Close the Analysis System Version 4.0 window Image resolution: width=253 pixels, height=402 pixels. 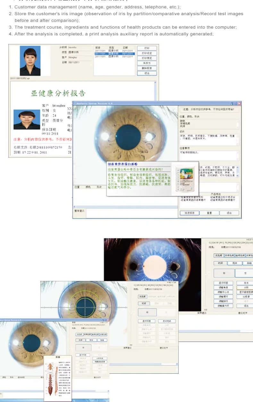pos(239,103)
